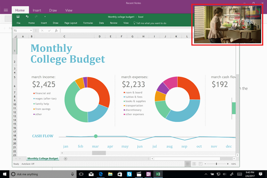Click the zoom out minus button
Viewport: 267px width, 178px height.
pyautogui.click(x=205, y=164)
